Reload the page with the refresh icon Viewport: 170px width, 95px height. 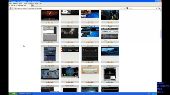[124, 8]
